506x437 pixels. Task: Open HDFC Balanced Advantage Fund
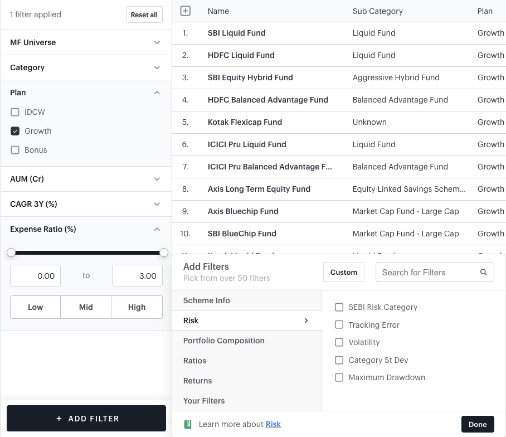[x=268, y=100]
